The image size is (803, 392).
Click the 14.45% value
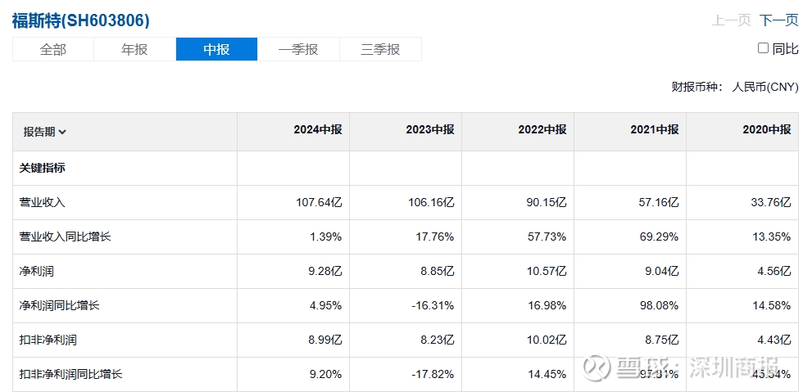coord(548,374)
